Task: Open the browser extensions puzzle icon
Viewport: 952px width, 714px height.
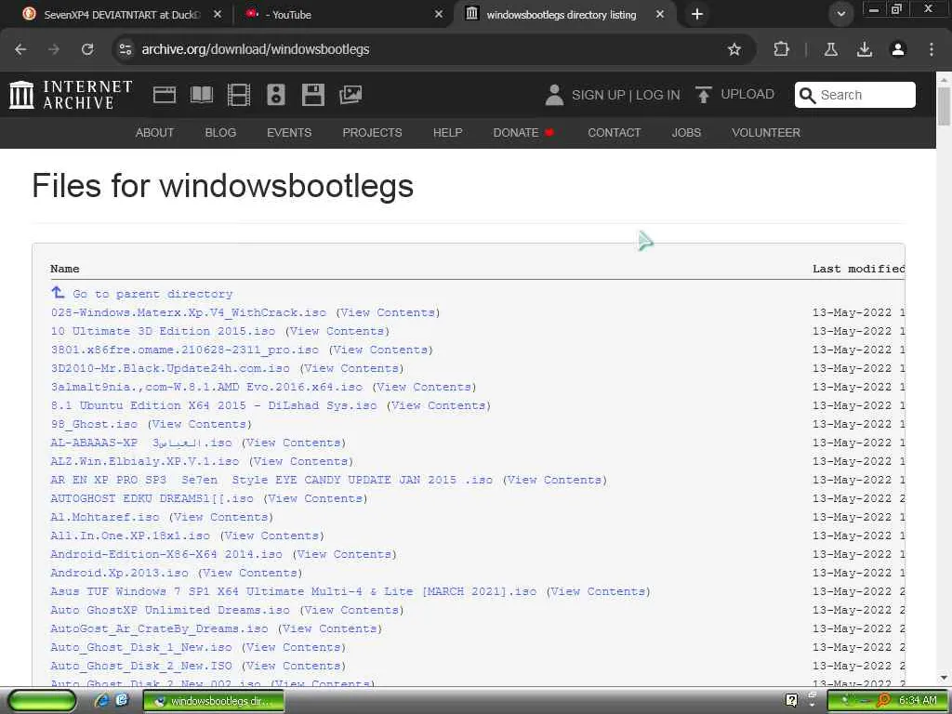Action: (781, 49)
